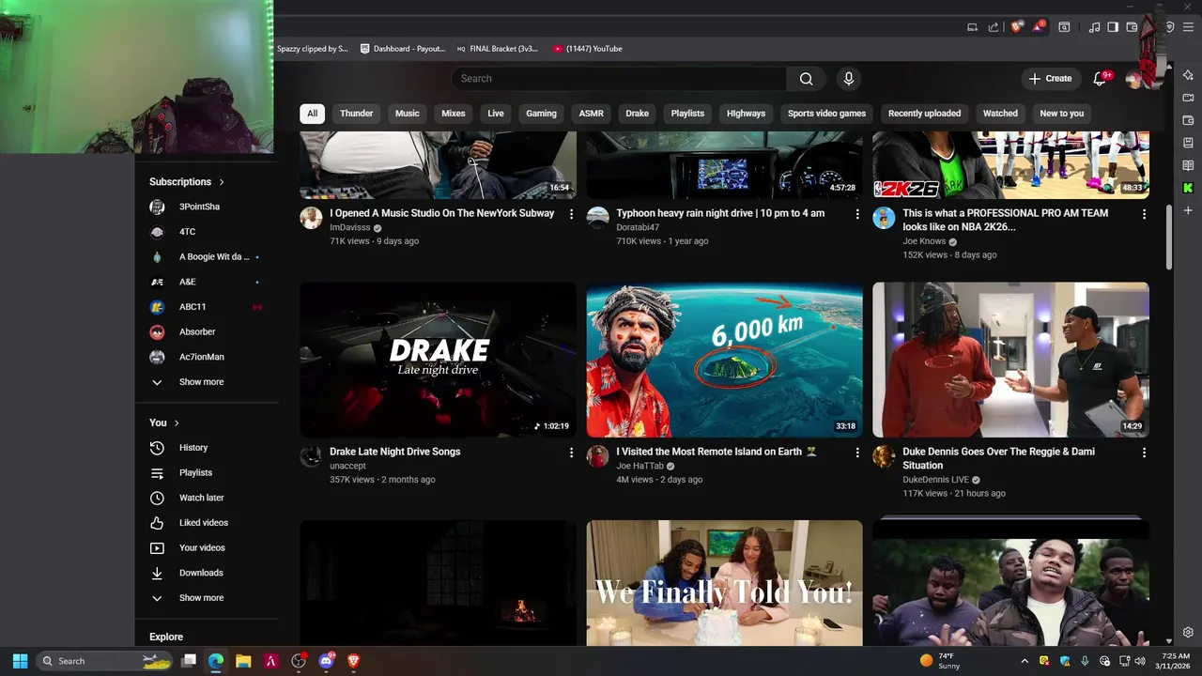Launch Discord from the taskbar
This screenshot has height=676, width=1202.
(x=327, y=661)
